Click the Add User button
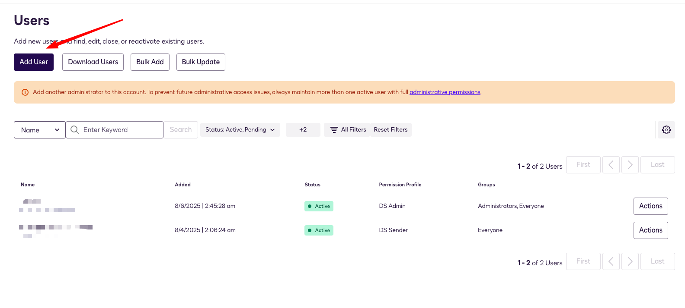Screen dimensions: 685x308 (34, 62)
